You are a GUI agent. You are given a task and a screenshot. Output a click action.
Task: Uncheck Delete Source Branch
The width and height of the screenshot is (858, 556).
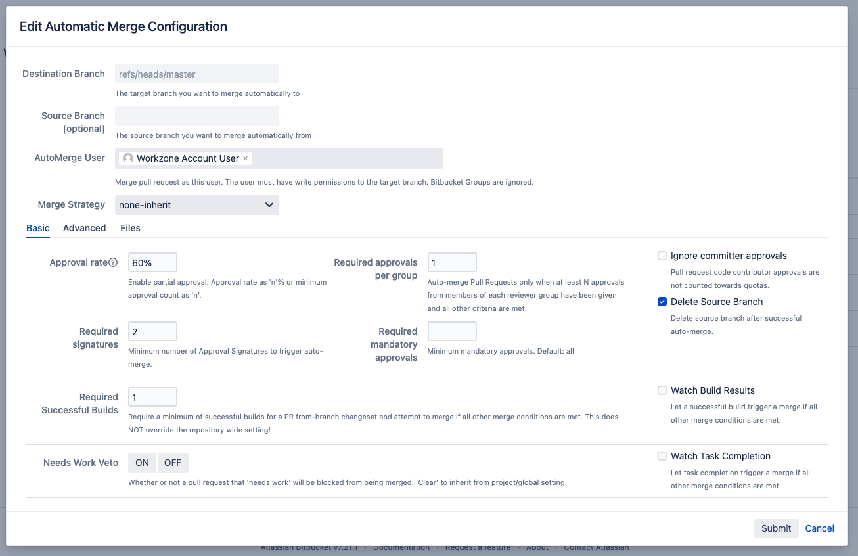tap(662, 302)
